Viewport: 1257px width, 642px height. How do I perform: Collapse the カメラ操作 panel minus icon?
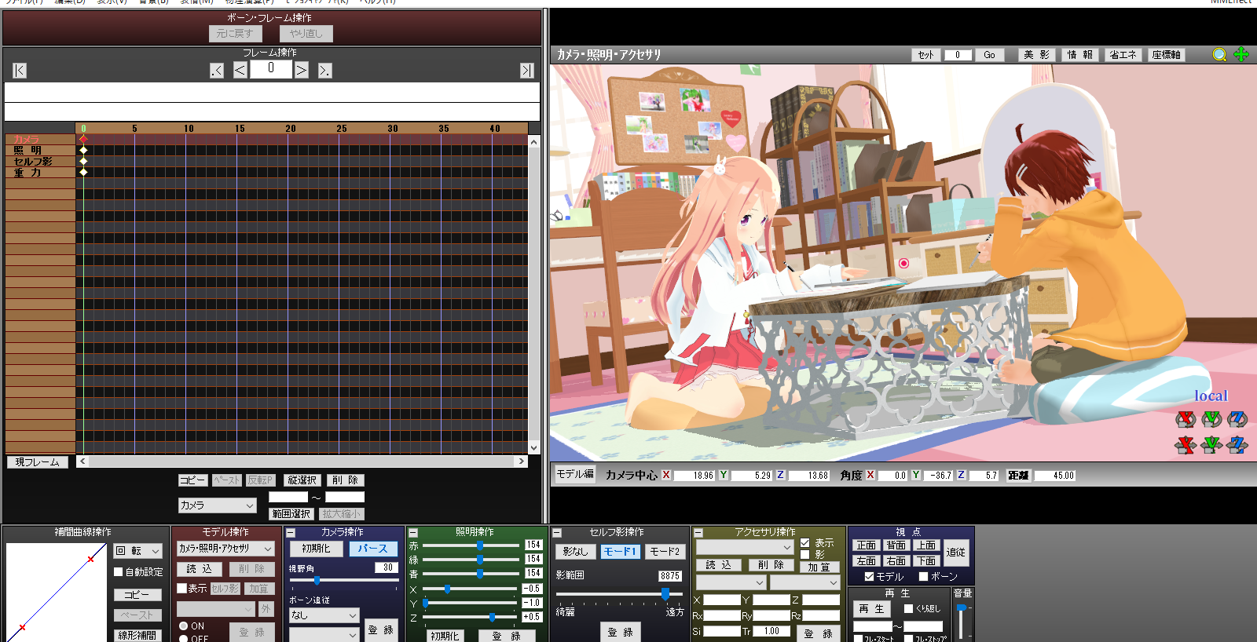coord(291,533)
